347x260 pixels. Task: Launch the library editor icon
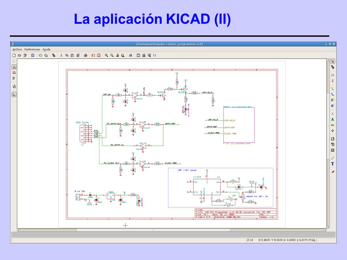[40, 55]
